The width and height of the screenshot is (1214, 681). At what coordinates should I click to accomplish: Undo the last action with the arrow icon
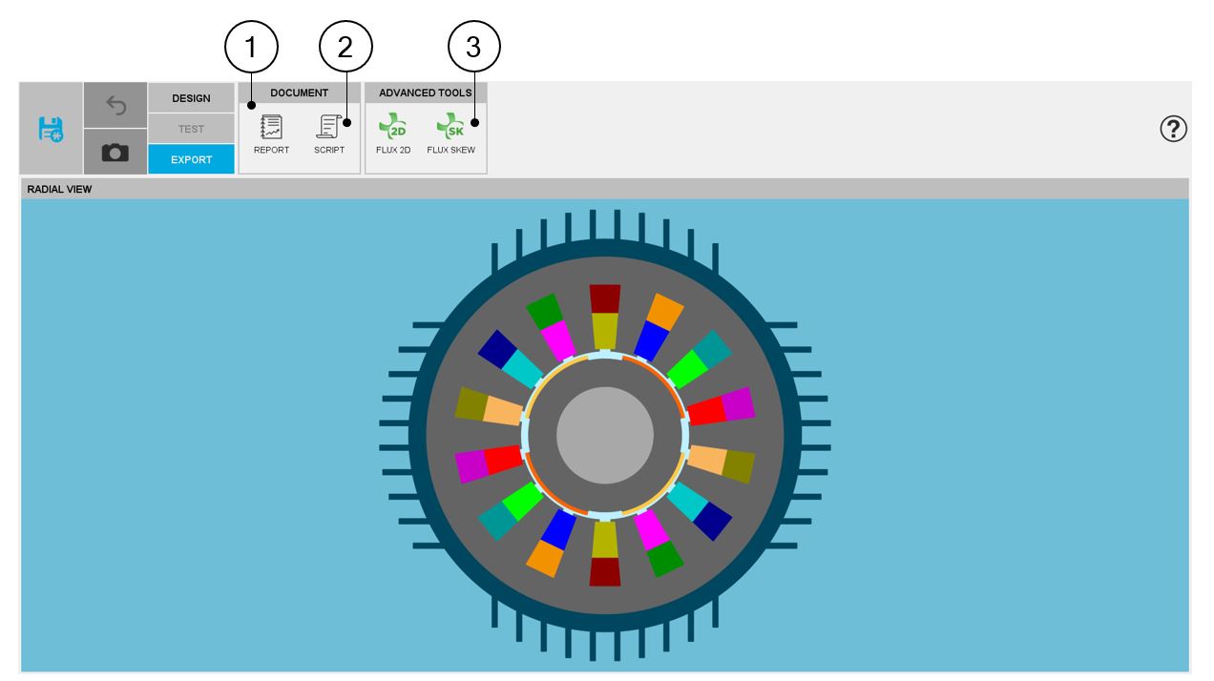pos(115,105)
